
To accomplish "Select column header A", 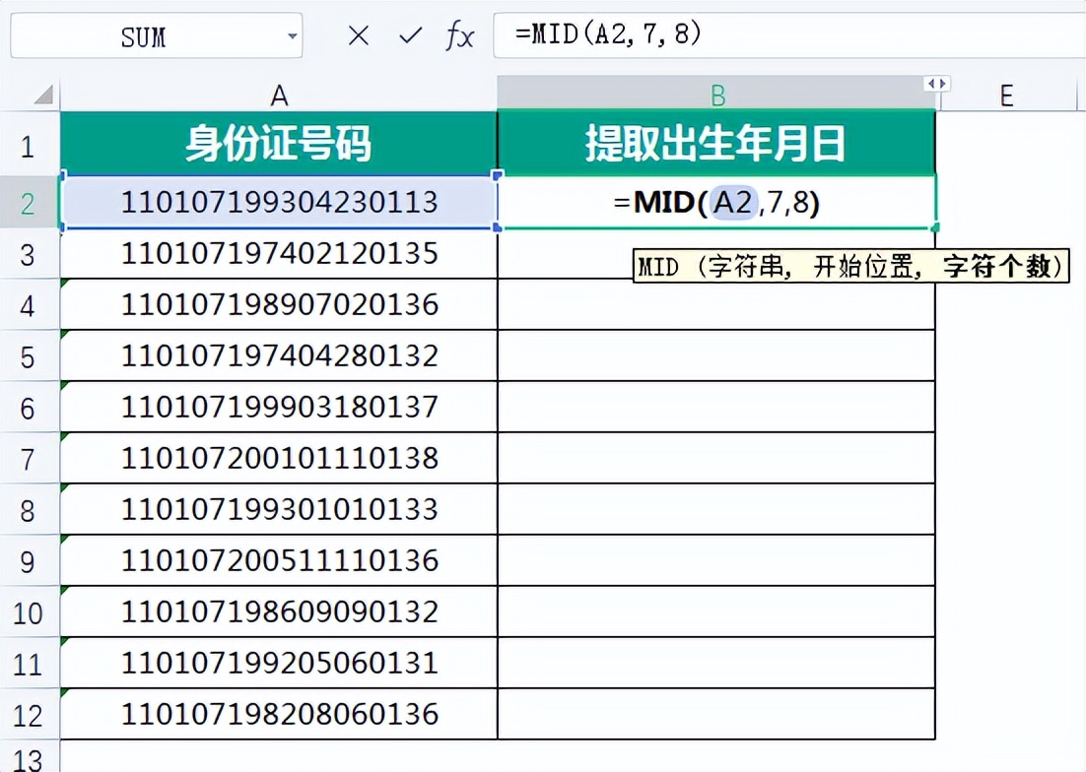I will pos(279,96).
